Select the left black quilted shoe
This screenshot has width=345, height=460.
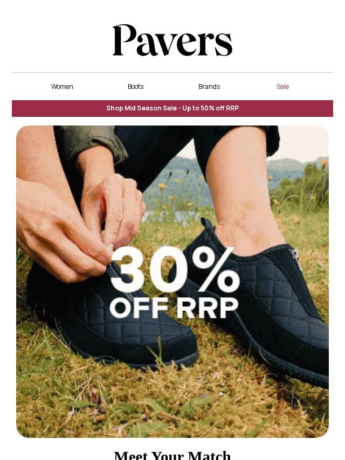[112, 317]
